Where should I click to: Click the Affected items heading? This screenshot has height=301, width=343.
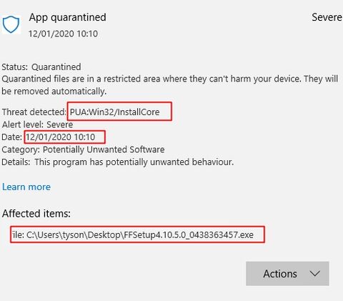pyautogui.click(x=36, y=214)
